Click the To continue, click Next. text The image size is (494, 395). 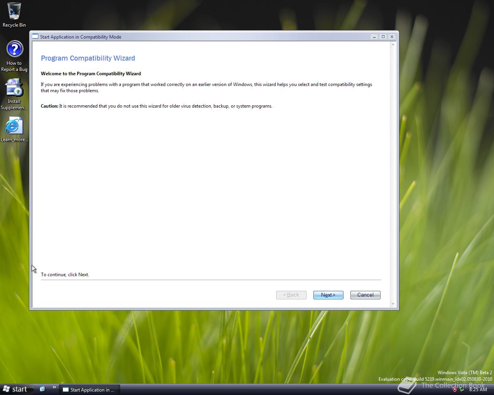click(x=65, y=275)
